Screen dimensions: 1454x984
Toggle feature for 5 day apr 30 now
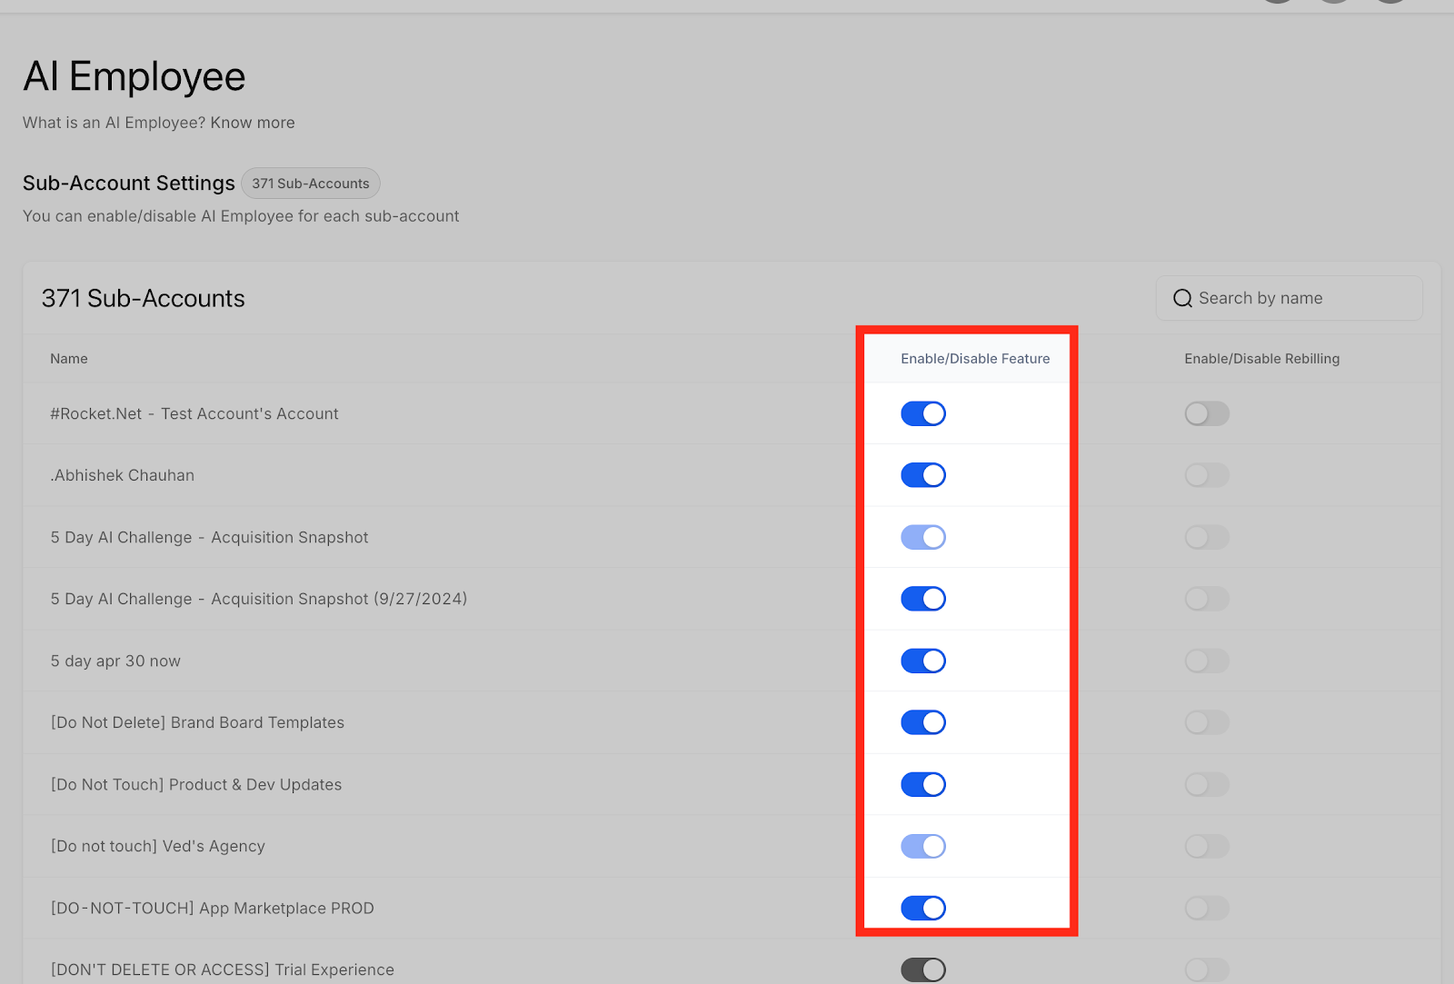coord(923,661)
